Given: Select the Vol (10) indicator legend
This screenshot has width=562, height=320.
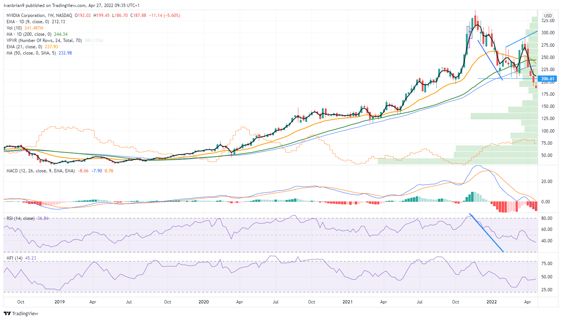Looking at the screenshot, I should click(14, 28).
